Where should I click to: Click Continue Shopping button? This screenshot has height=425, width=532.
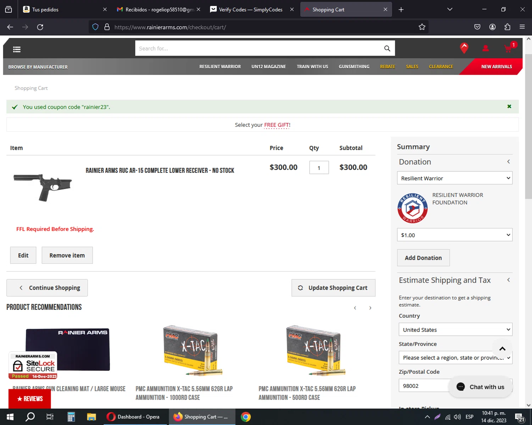tap(47, 288)
